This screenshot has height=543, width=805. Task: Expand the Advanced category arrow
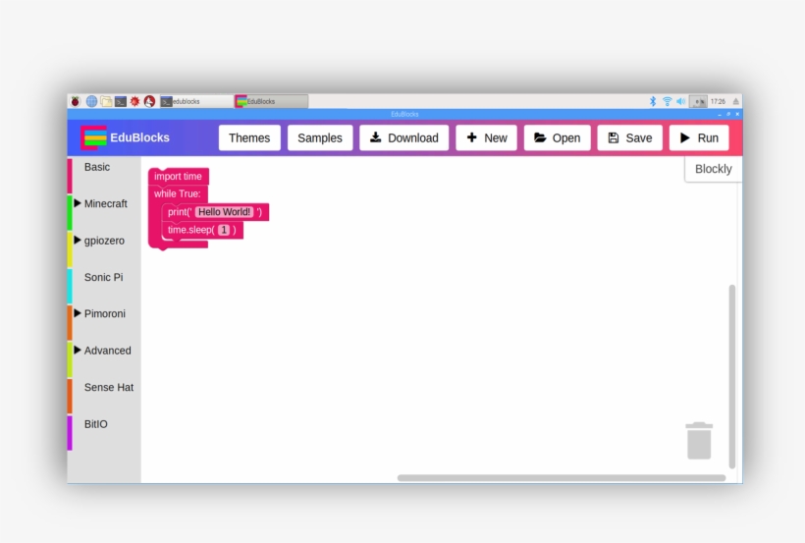click(78, 350)
